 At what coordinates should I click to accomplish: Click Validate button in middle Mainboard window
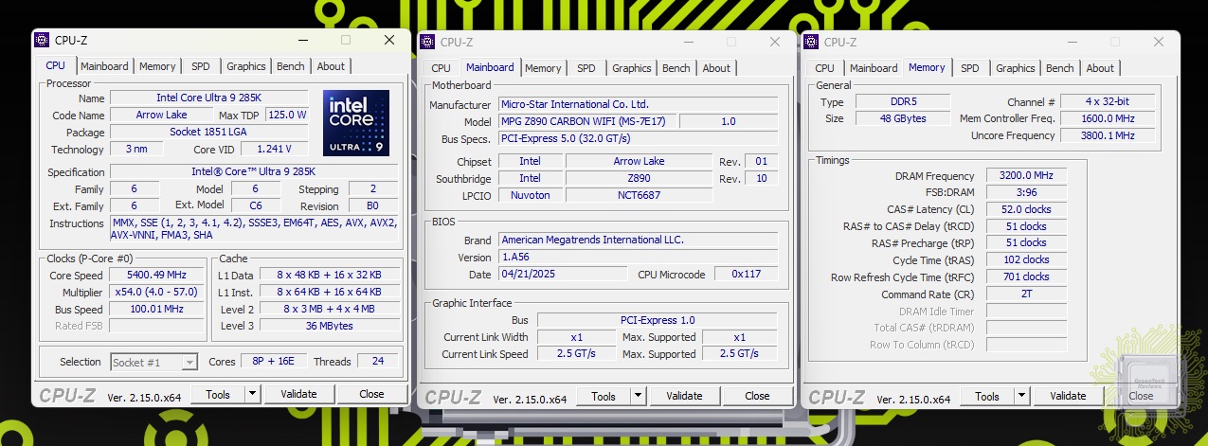[x=684, y=396]
